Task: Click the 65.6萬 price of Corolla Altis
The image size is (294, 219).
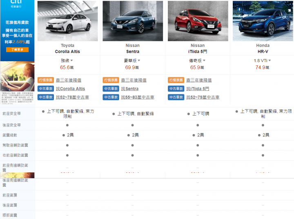Action: (67, 67)
